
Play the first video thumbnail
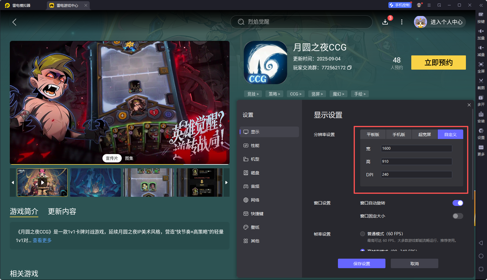(x=42, y=183)
